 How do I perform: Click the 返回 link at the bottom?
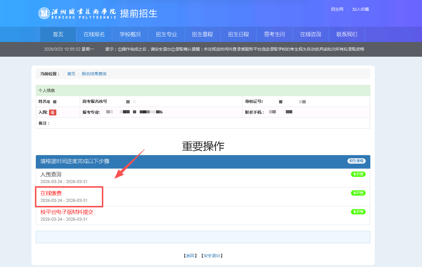click(x=190, y=256)
